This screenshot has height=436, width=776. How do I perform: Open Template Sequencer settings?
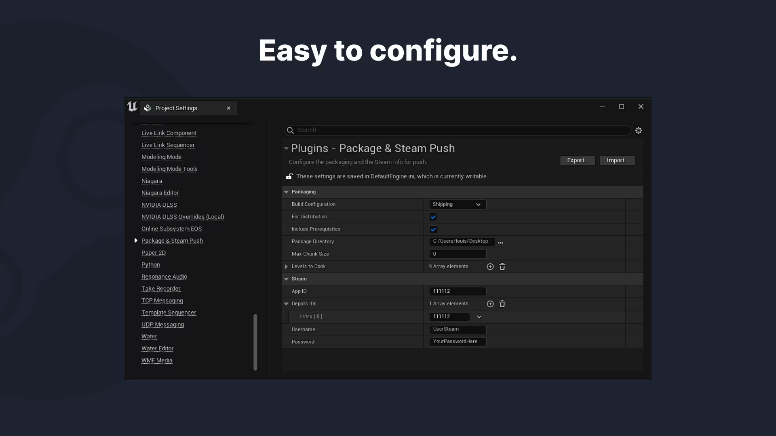coord(169,312)
